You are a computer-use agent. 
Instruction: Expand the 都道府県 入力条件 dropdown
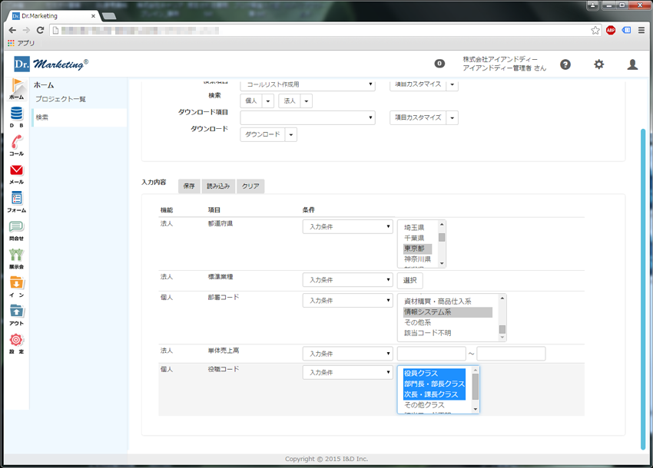(x=347, y=227)
